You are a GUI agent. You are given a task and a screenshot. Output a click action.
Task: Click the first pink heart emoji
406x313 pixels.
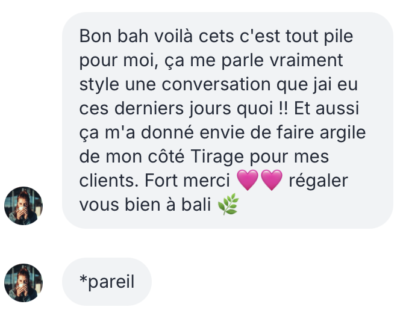248,180
